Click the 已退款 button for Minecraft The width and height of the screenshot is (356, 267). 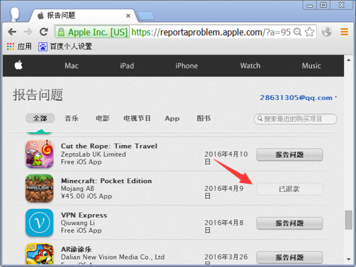click(x=289, y=189)
